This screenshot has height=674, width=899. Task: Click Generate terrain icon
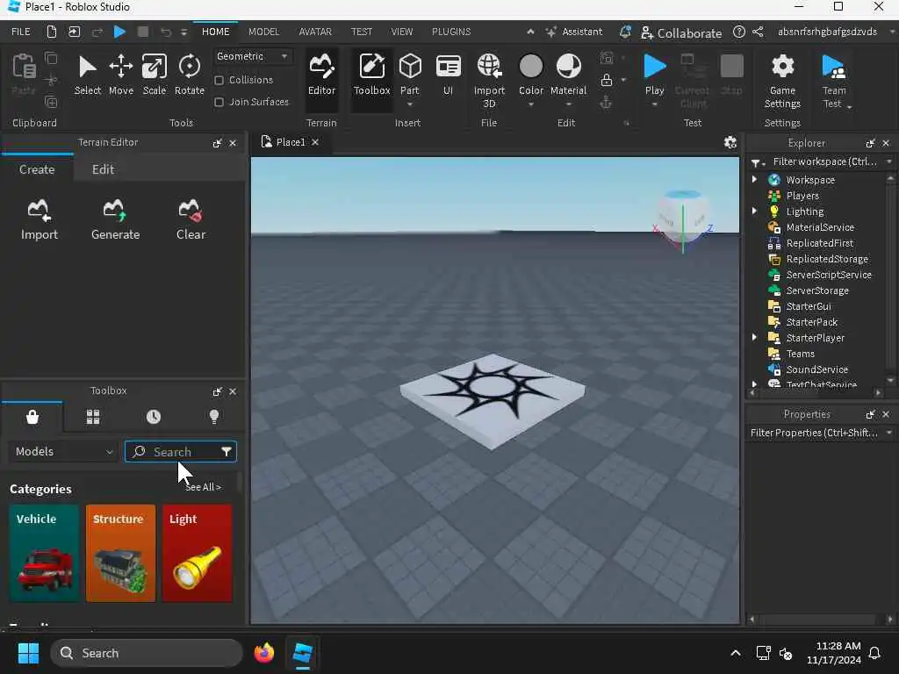tap(115, 219)
